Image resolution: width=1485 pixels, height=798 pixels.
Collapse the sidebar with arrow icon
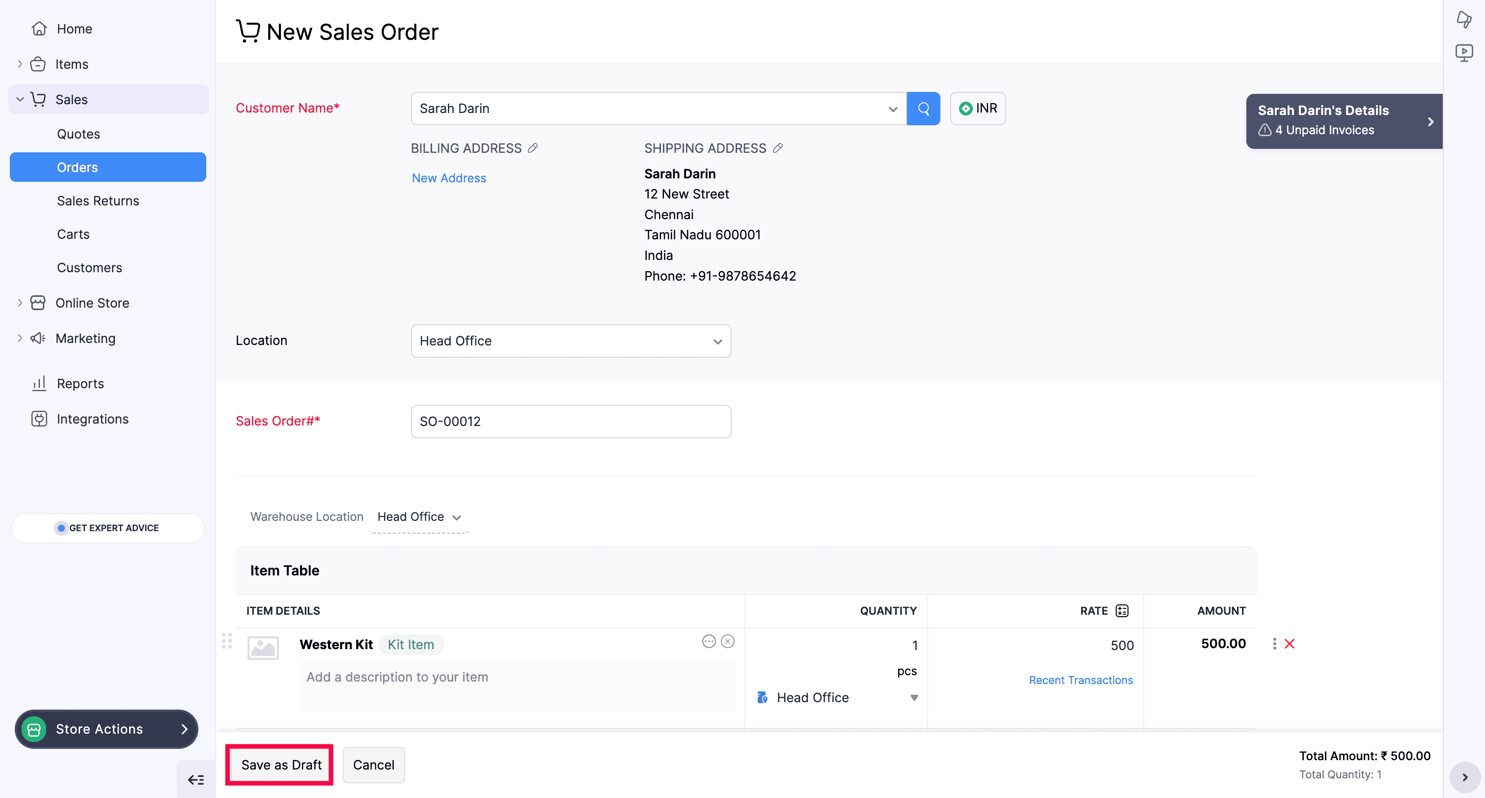point(195,779)
